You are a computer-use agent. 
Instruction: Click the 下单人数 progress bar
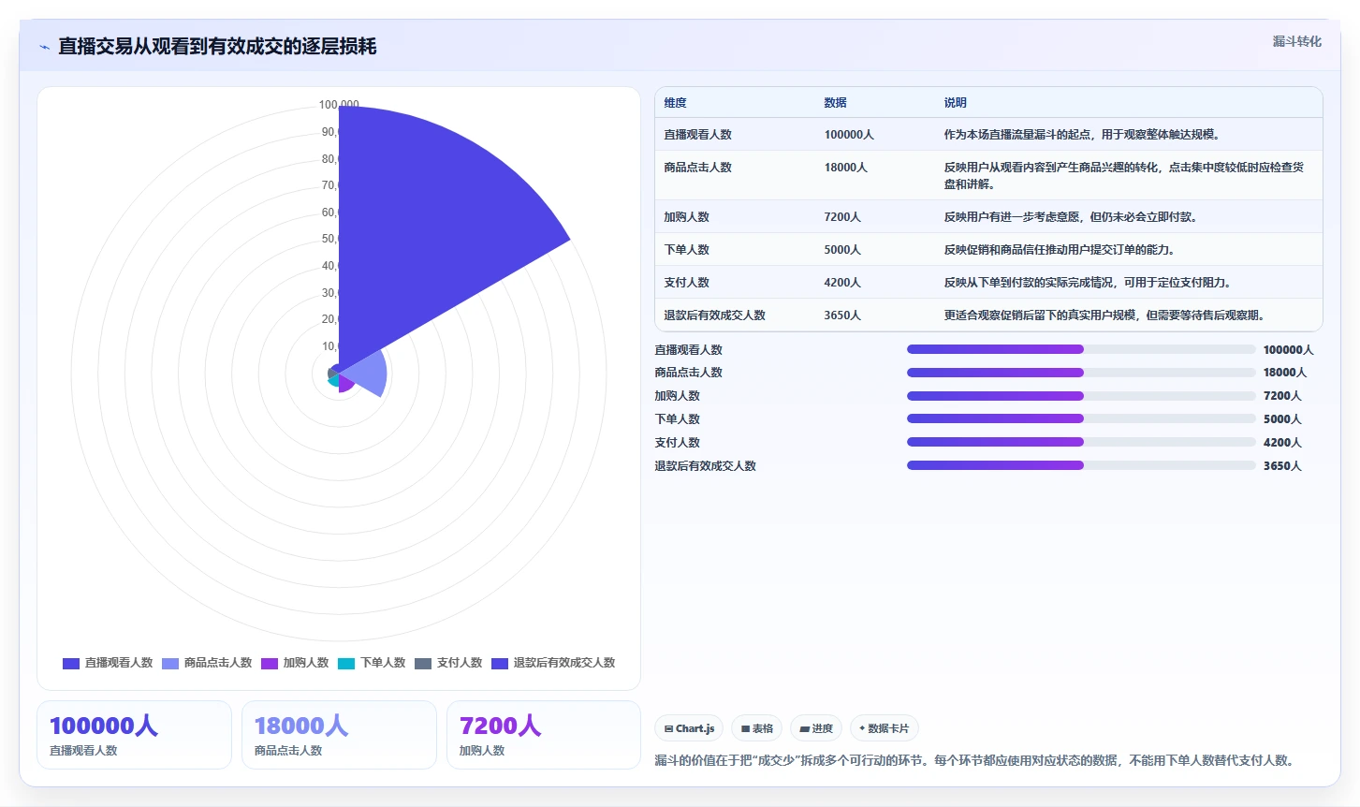click(1081, 418)
